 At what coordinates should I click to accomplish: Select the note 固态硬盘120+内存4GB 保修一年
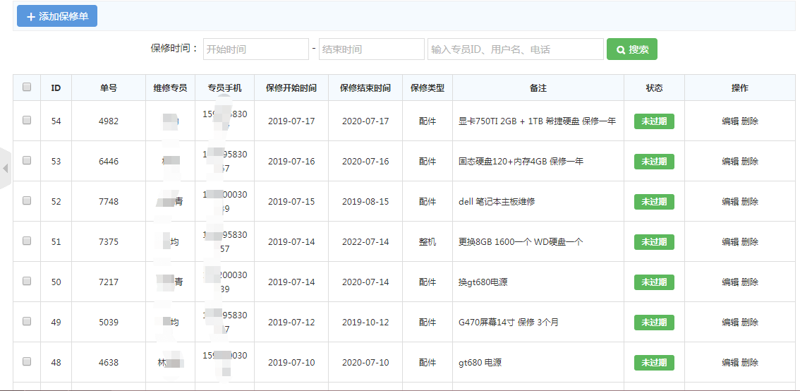click(521, 162)
